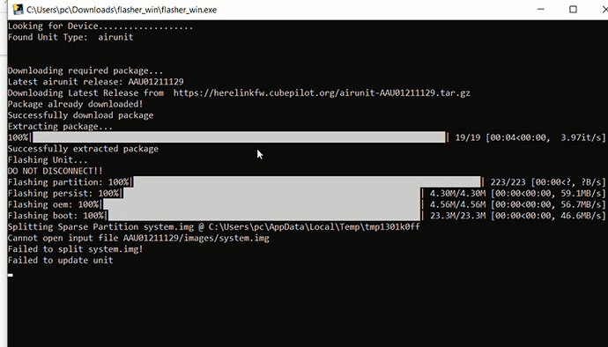Close the flasher_win.exe window
This screenshot has height=347, width=608.
[x=604, y=10]
